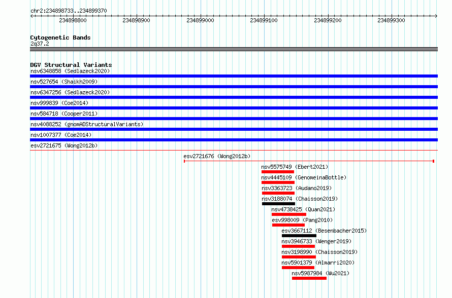Screen dimensions: 452x298
Task: Click the red bar under nsv5575749
Action: tap(278, 172)
